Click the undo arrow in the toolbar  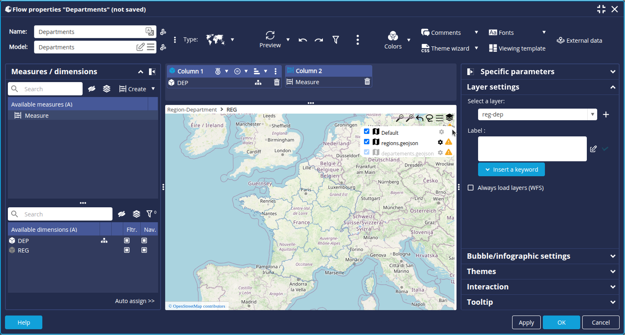point(303,40)
